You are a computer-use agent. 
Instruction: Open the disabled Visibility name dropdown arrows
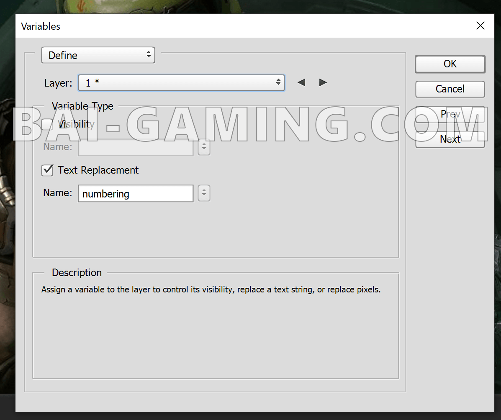pos(204,147)
